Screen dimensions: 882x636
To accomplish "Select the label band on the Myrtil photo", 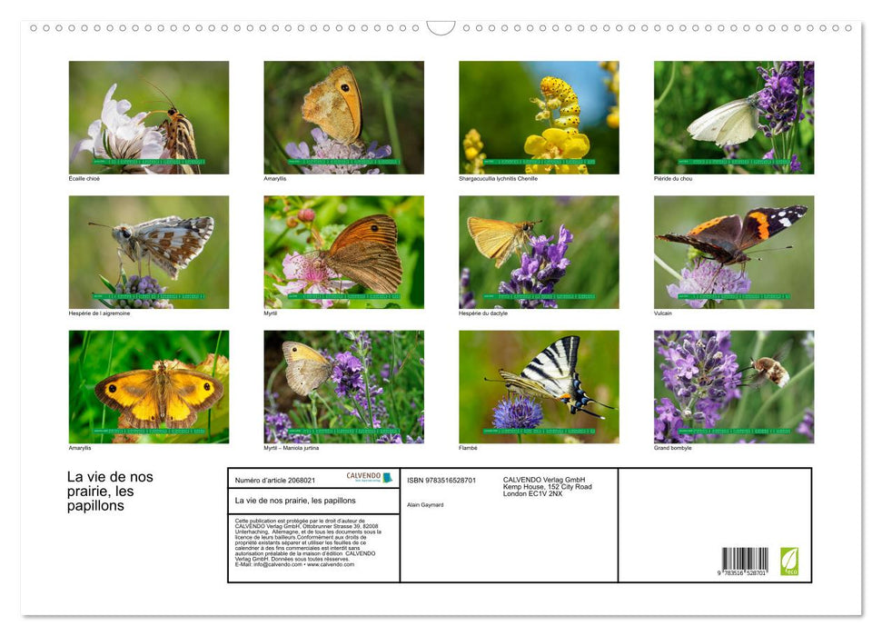I will click(342, 295).
